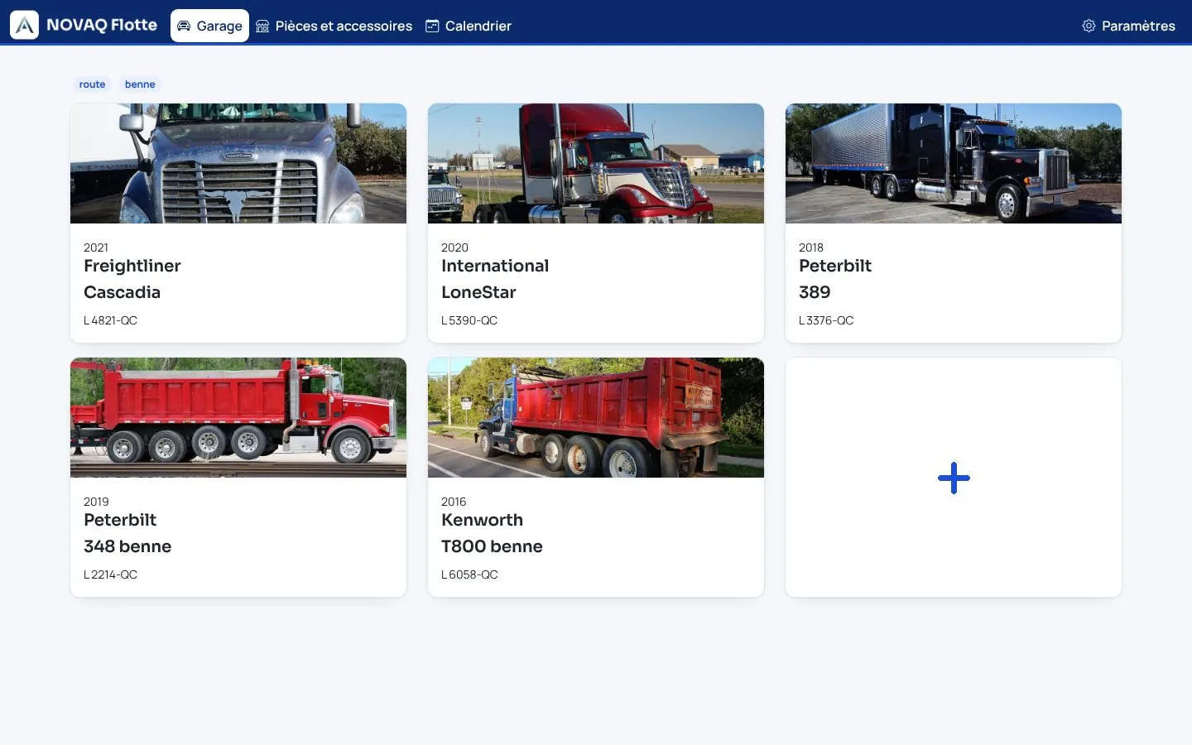Image resolution: width=1192 pixels, height=745 pixels.
Task: Click the year 2018 label
Action: point(811,248)
